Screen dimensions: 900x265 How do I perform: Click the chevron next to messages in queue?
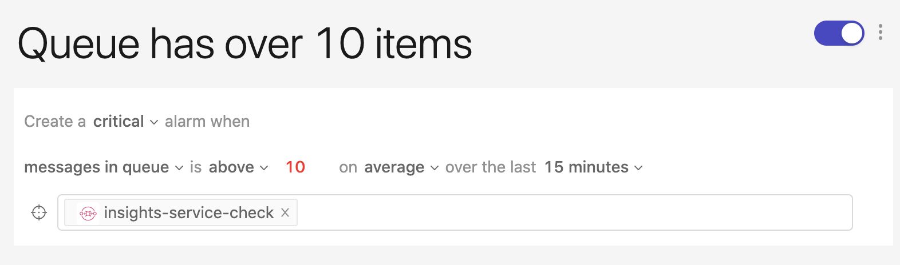click(x=179, y=168)
